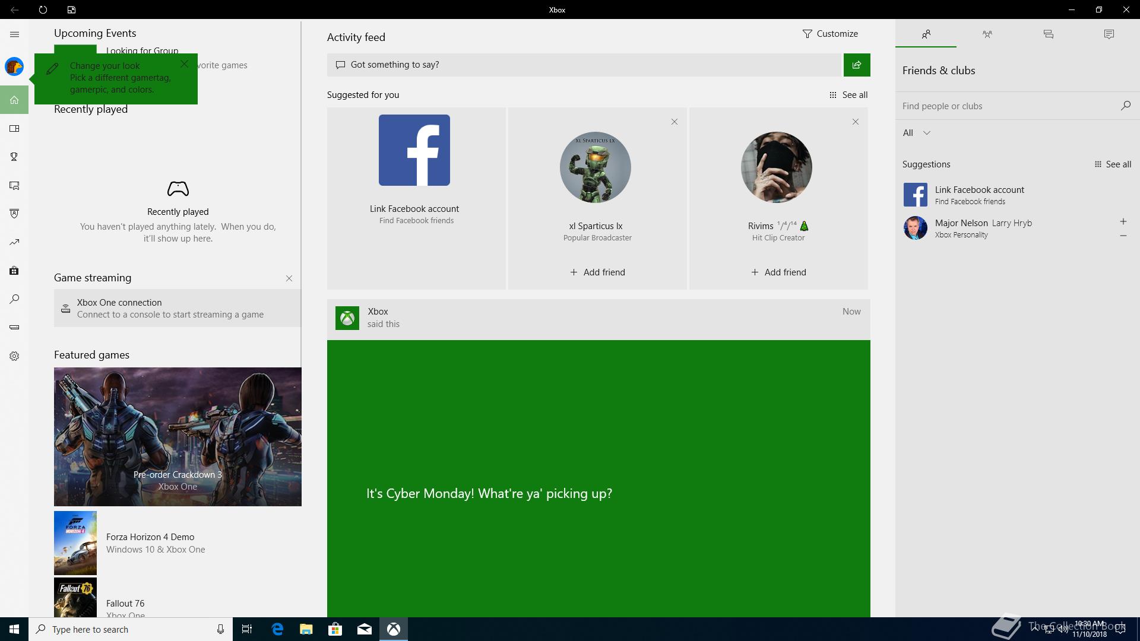
Task: Open Microsoft Store bag icon in sidebar
Action: [x=14, y=271]
